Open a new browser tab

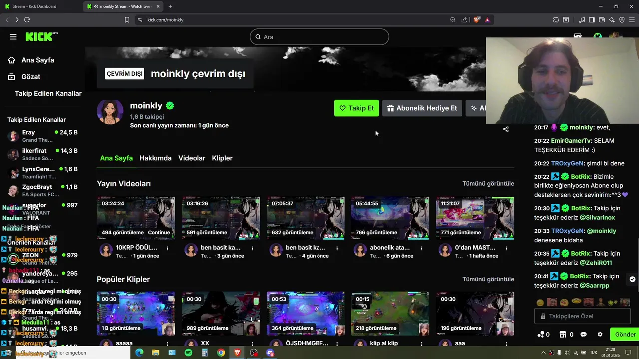coord(170,6)
